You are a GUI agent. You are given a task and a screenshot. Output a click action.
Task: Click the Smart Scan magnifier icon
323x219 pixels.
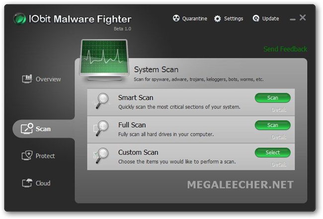pyautogui.click(x=101, y=101)
